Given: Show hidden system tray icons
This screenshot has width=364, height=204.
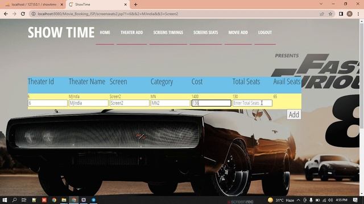Looking at the screenshot, I should [298, 200].
